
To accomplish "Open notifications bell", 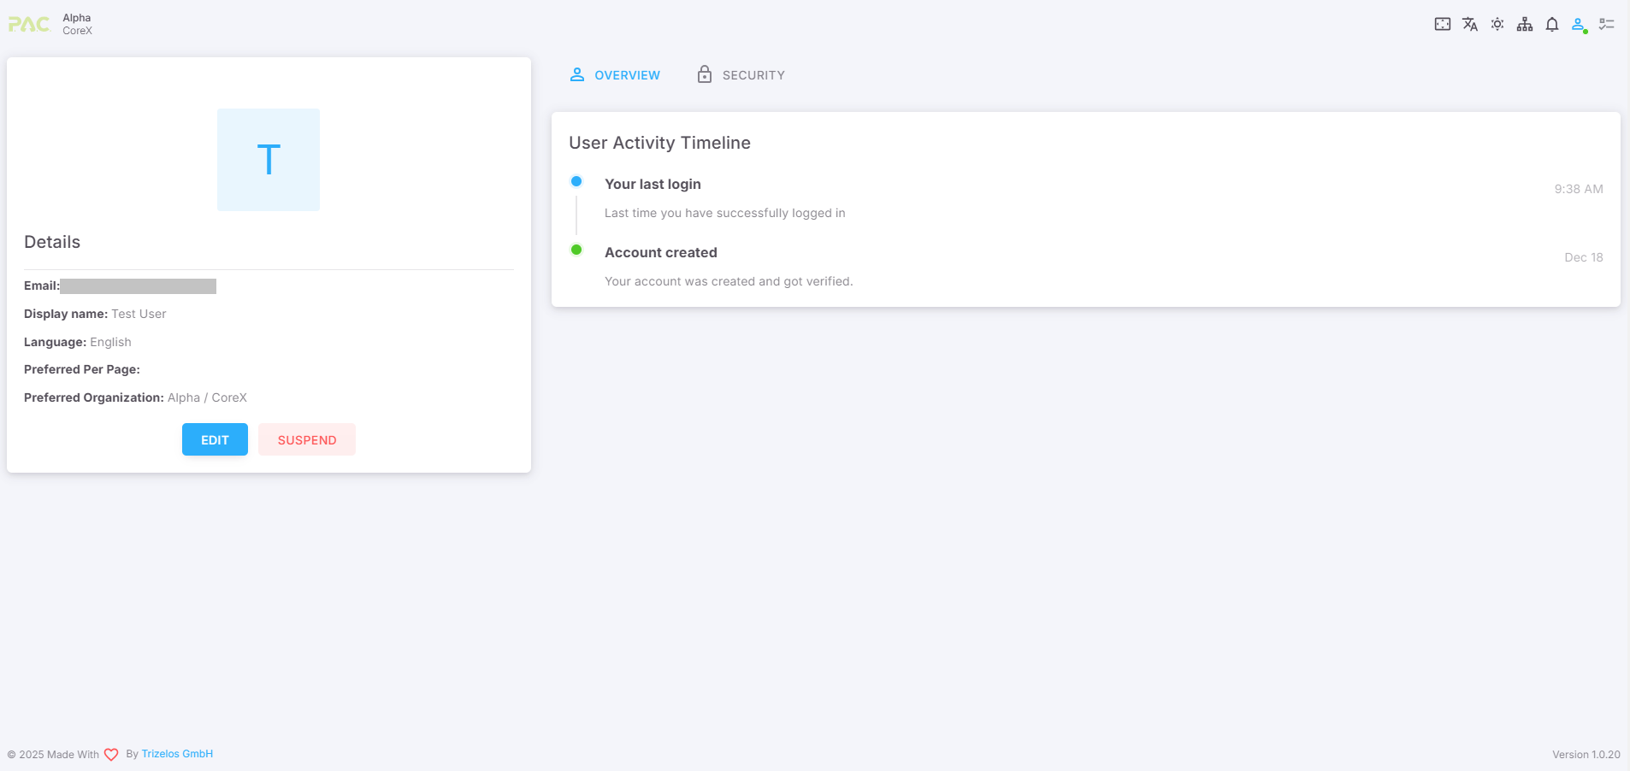I will 1551,24.
